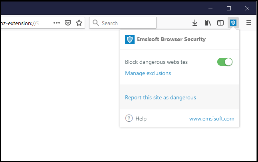The height and width of the screenshot is (162, 258).
Task: Select Report this site as dangerous
Action: pyautogui.click(x=161, y=97)
